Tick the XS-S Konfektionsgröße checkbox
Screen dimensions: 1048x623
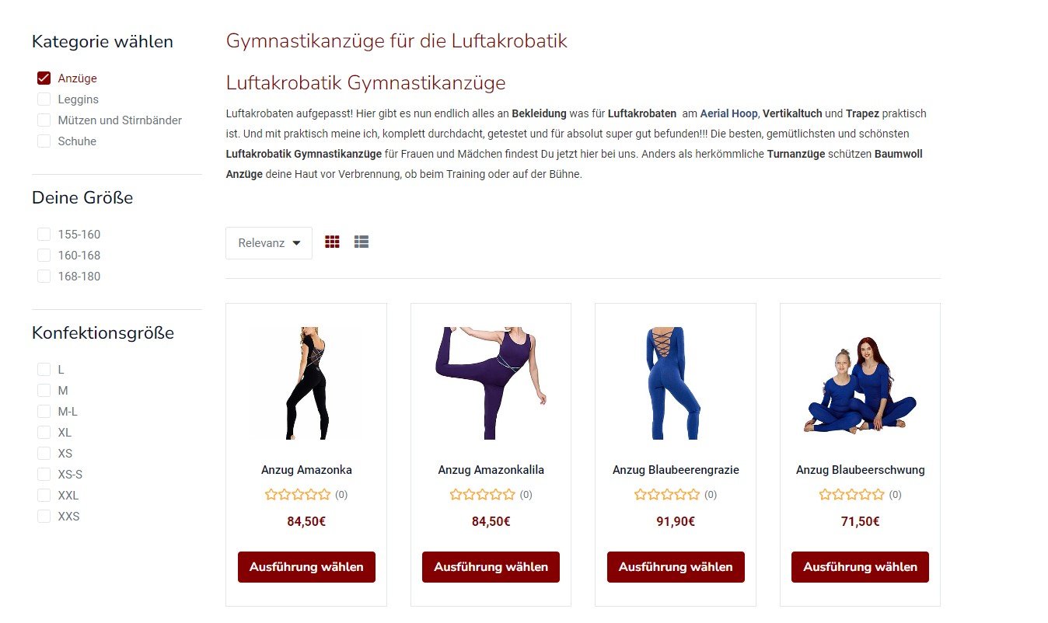tap(44, 475)
